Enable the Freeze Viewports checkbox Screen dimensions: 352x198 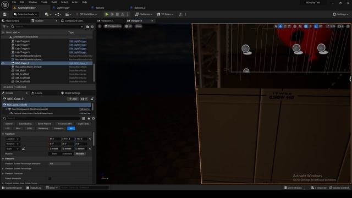(50, 178)
